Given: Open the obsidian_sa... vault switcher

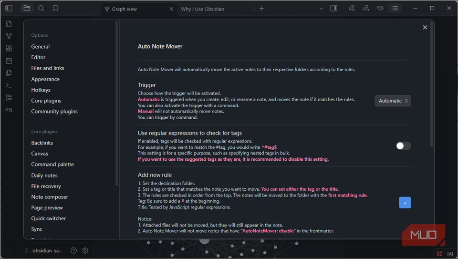Looking at the screenshot, I should [x=44, y=250].
